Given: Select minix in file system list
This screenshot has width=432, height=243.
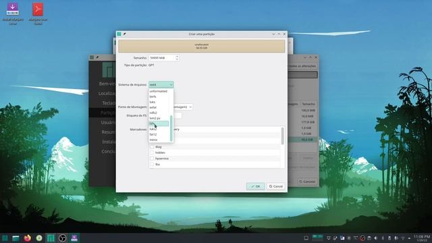Looking at the screenshot, I should click(159, 140).
